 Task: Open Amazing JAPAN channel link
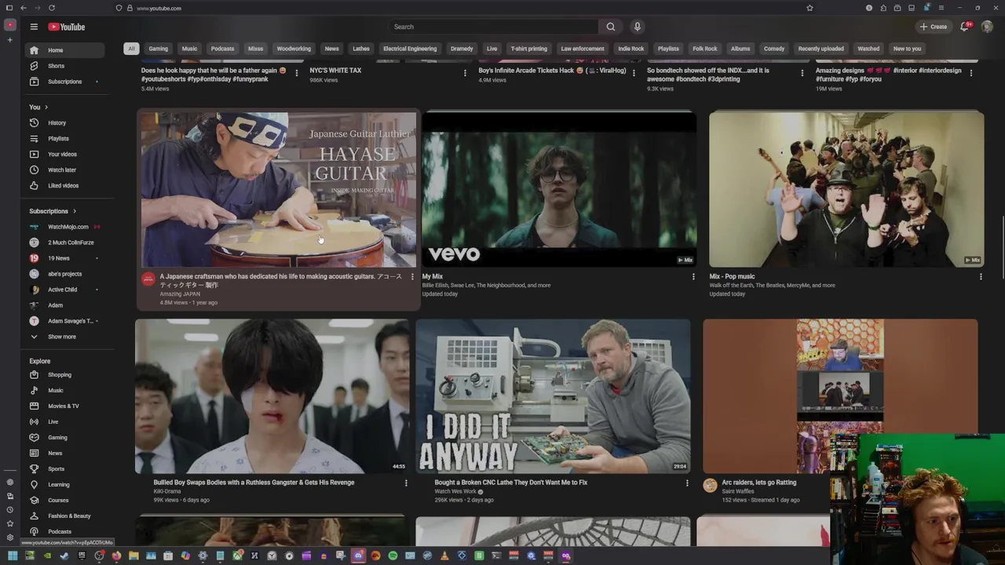click(x=180, y=294)
